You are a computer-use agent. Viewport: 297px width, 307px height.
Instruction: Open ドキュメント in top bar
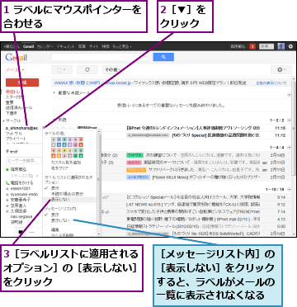tap(65, 47)
